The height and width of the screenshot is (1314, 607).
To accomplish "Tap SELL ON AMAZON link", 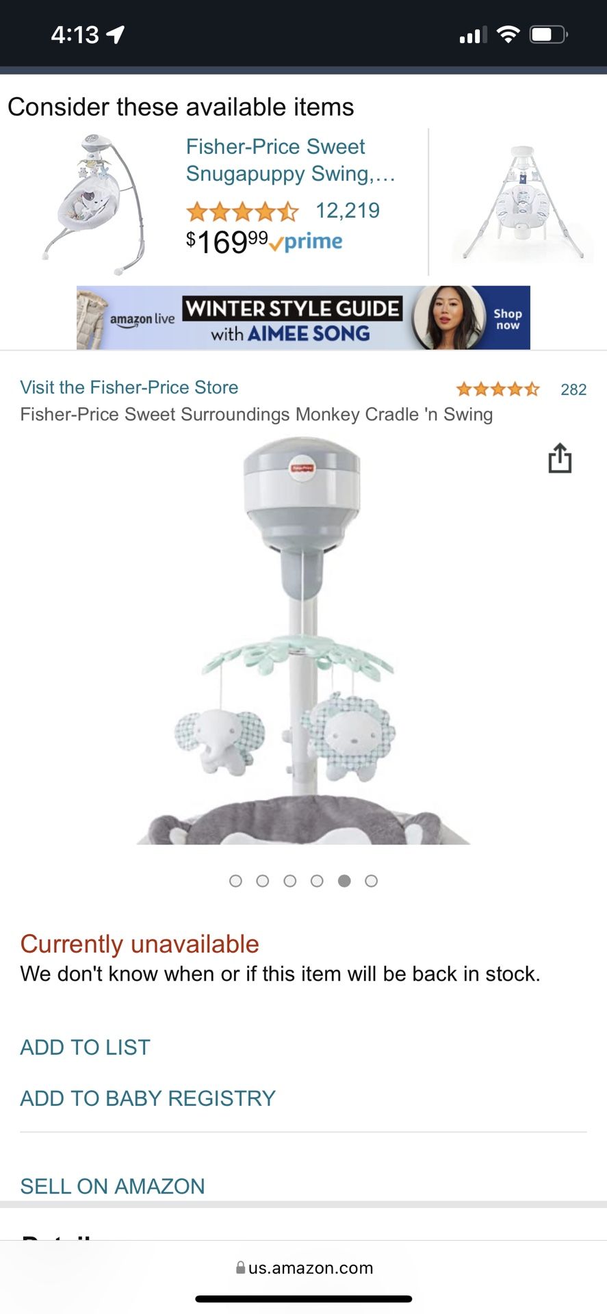I will coord(112,1186).
